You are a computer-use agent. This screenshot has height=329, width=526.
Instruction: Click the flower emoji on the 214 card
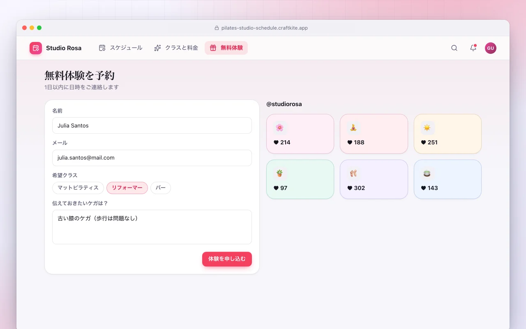(x=279, y=127)
